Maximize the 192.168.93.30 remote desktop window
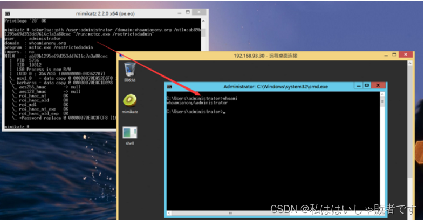The width and height of the screenshot is (425, 220). (x=394, y=54)
